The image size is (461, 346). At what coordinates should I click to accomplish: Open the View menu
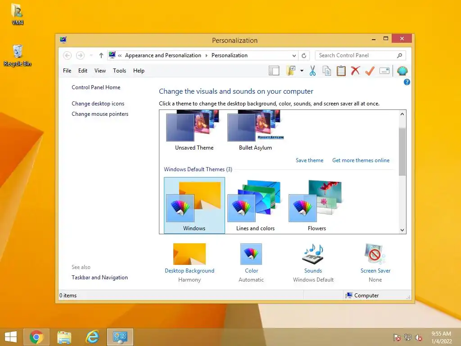[x=100, y=71]
